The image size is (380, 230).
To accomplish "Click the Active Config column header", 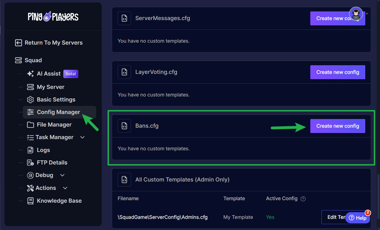I will pos(282,198).
